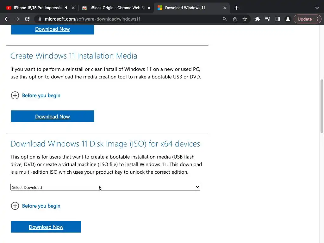Click the share page icon

(x=235, y=19)
